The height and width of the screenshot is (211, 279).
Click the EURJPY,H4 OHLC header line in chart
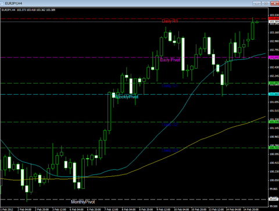click(28, 10)
